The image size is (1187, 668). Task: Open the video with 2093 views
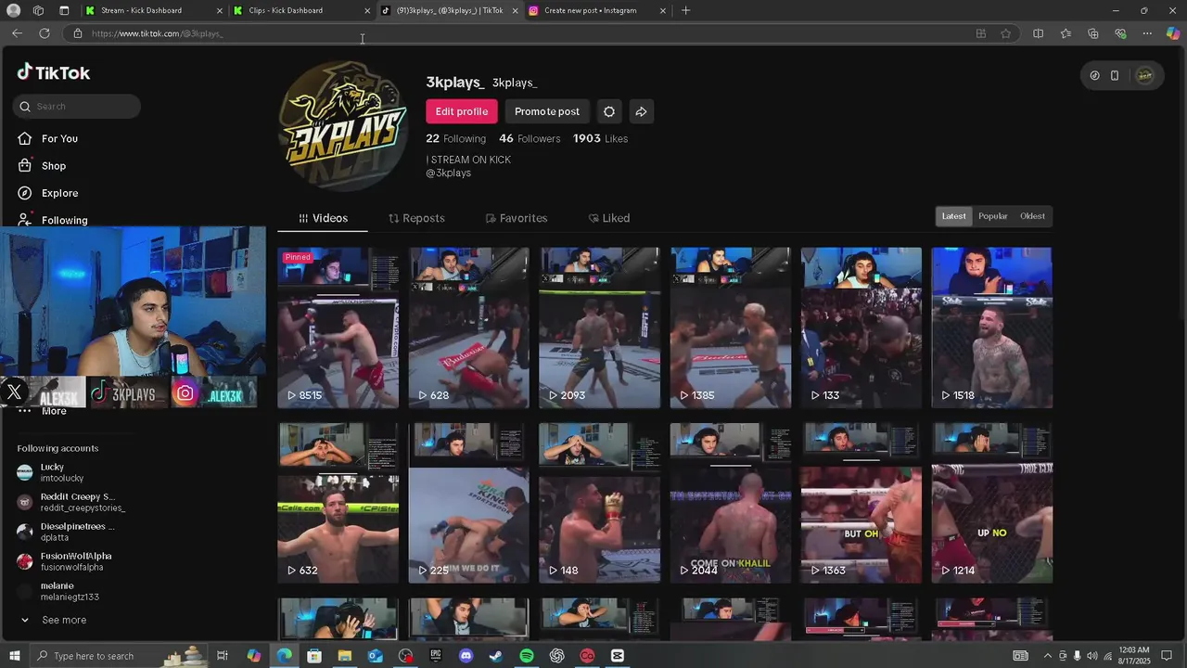[599, 328]
